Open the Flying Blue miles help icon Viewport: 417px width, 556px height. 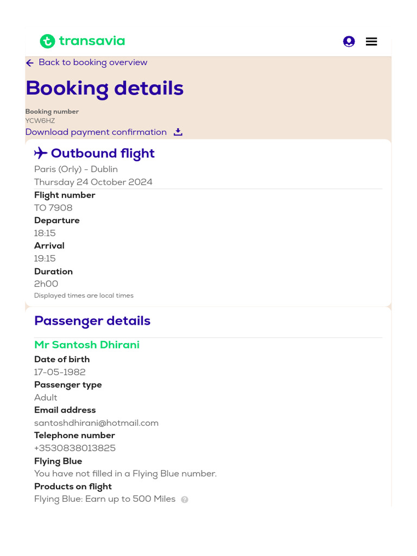click(x=185, y=500)
